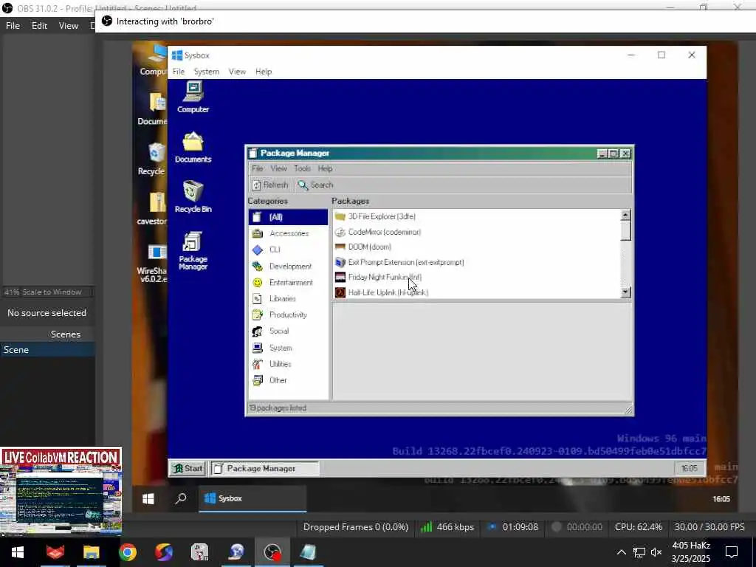Screen dimensions: 756x567
Task: Select the CodeMirror package
Action: pyautogui.click(x=476, y=232)
